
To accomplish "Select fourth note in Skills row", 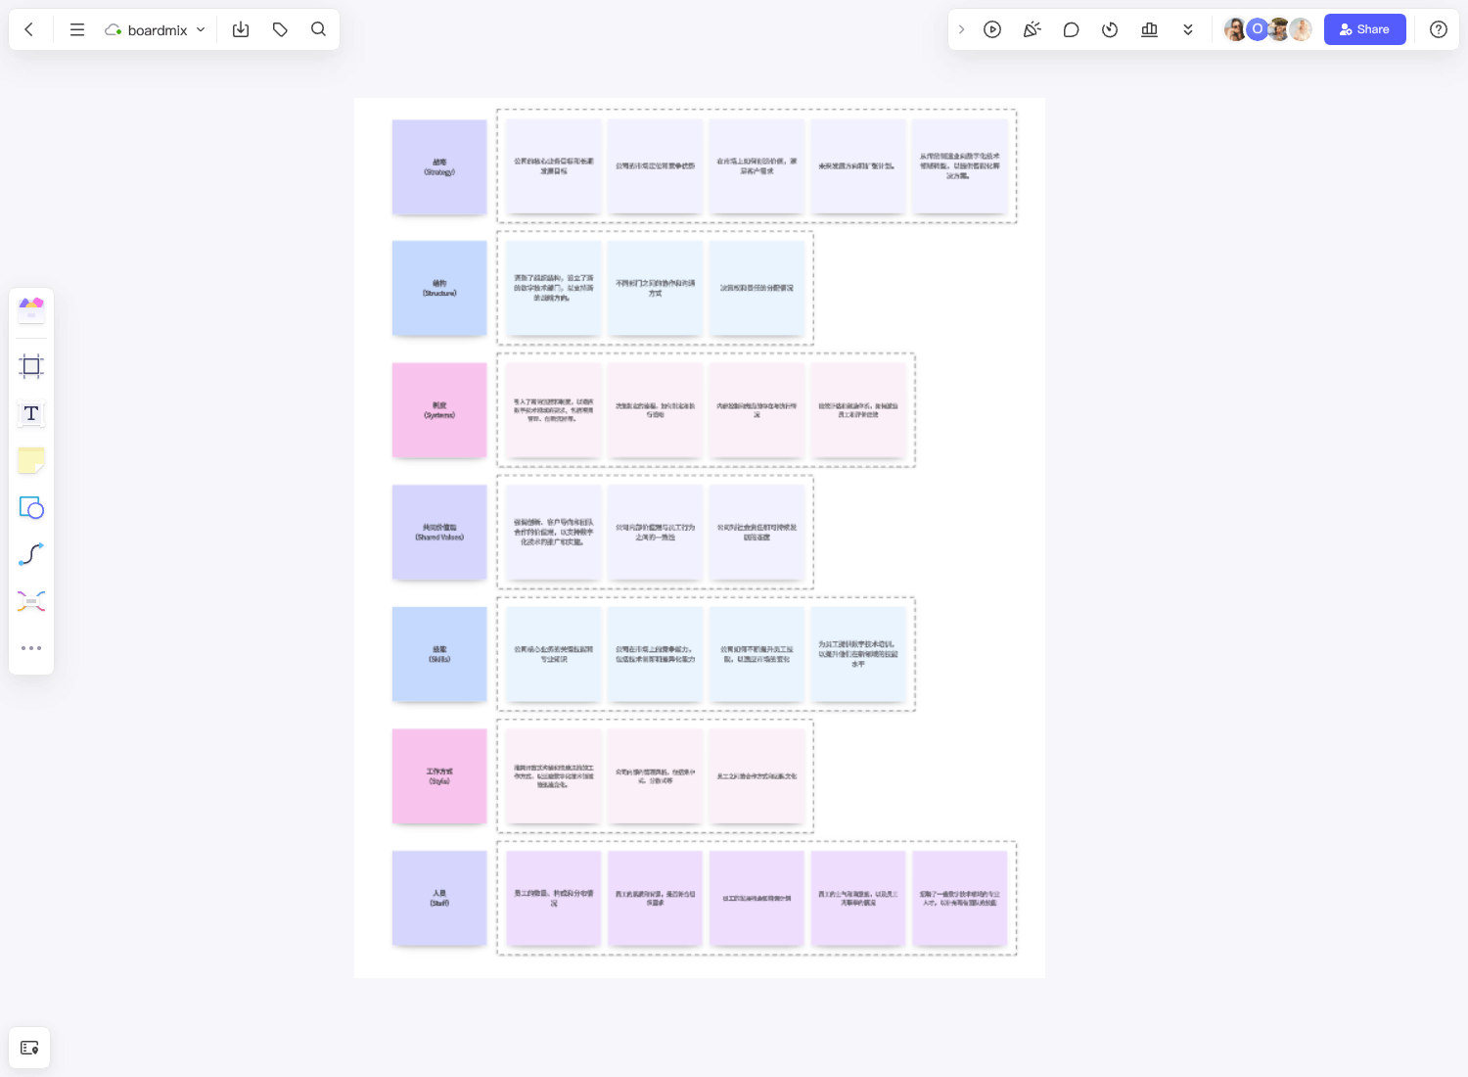I will click(x=858, y=654).
